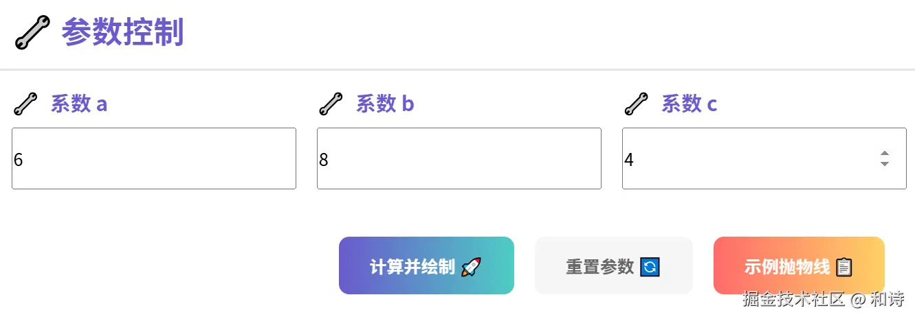
Task: Focus the 系数 b input containing 8
Action: pyautogui.click(x=459, y=159)
